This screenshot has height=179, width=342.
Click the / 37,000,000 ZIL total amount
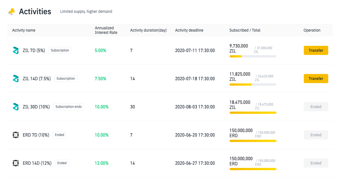tap(263, 50)
